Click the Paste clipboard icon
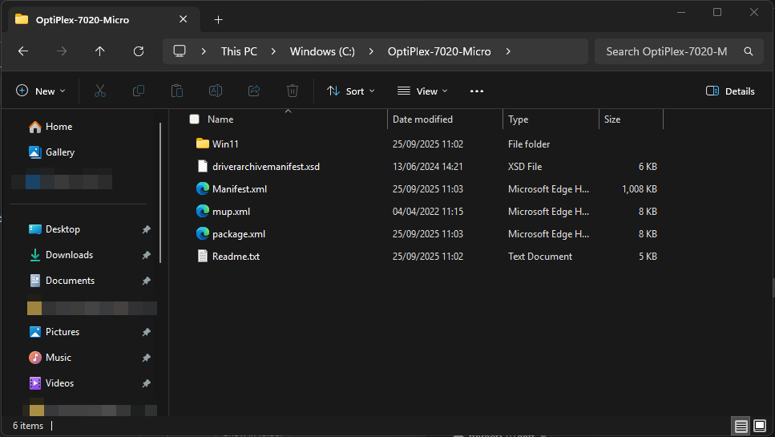Viewport: 775px width, 437px height. click(x=177, y=91)
